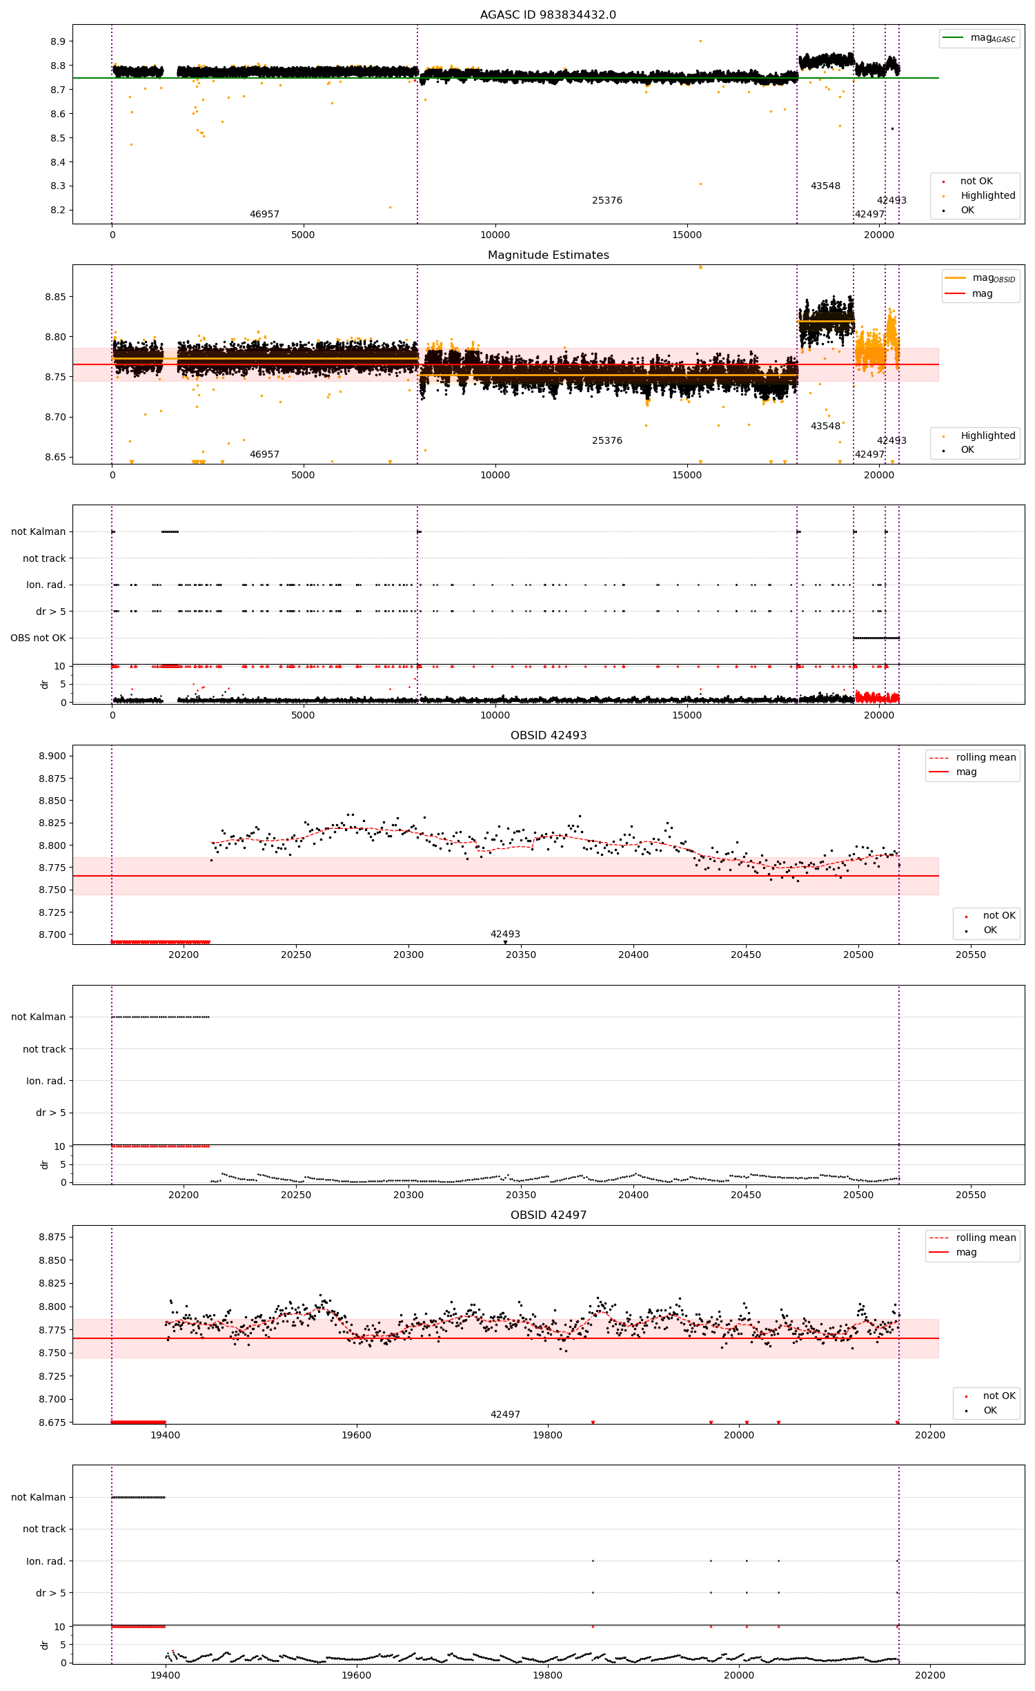Click the '8.9' tick label on top plot
This screenshot has width=1035, height=1691.
[58, 41]
